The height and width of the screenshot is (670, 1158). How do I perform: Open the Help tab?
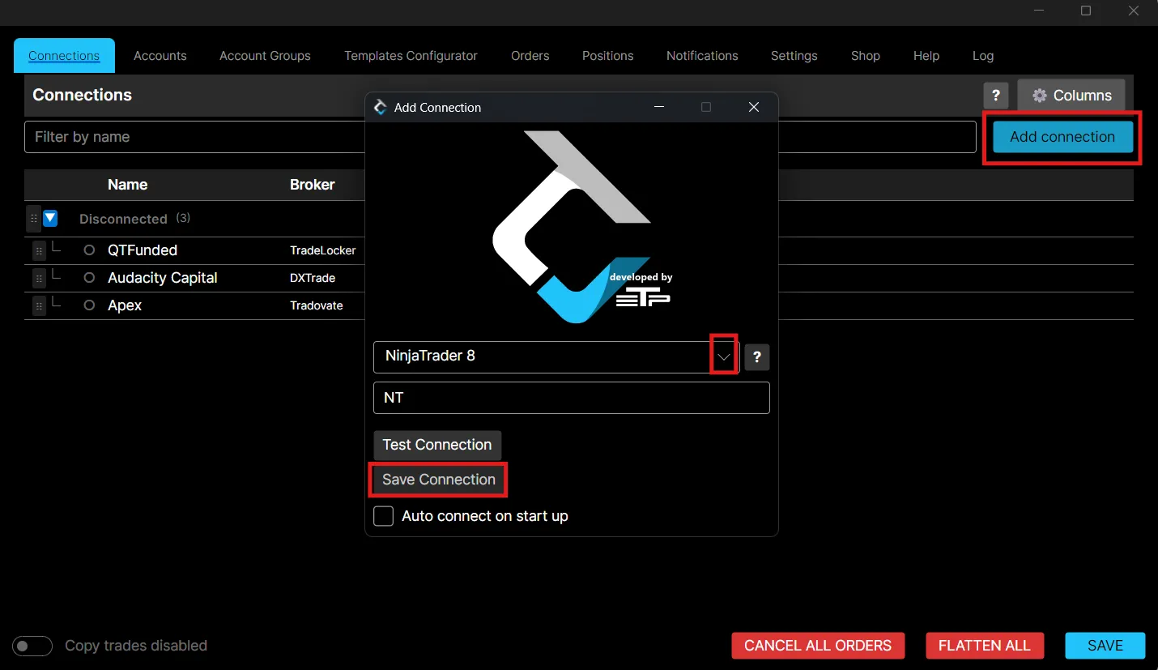[926, 56]
